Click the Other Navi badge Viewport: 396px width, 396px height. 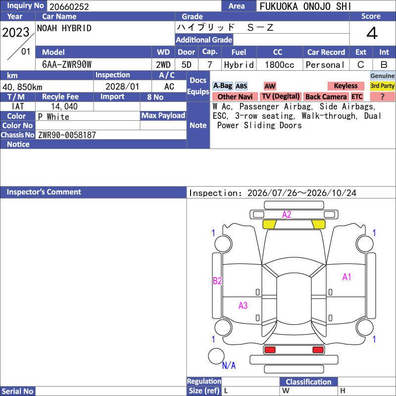pyautogui.click(x=235, y=97)
